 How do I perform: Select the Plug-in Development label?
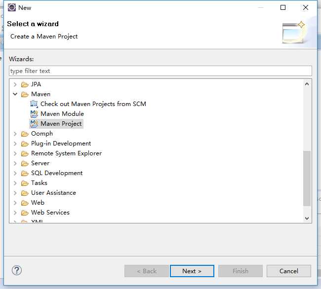(61, 144)
